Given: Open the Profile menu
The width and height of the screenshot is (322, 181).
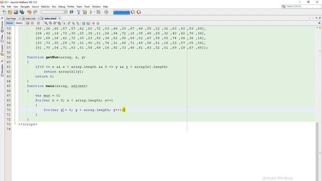Looking at the screenshot, I should [x=70, y=7].
